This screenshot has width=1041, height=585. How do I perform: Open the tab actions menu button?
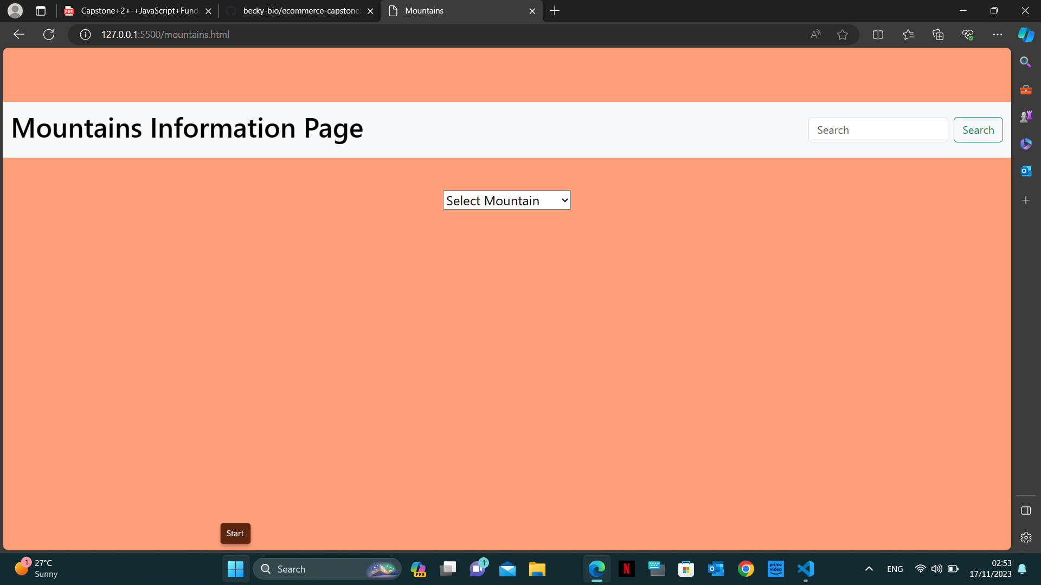click(x=41, y=11)
